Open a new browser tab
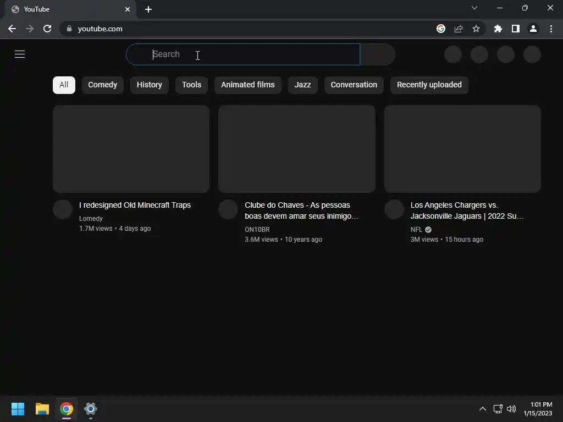 pos(148,9)
